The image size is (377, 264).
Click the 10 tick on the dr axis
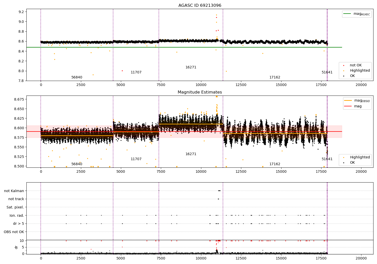[x=22, y=241]
